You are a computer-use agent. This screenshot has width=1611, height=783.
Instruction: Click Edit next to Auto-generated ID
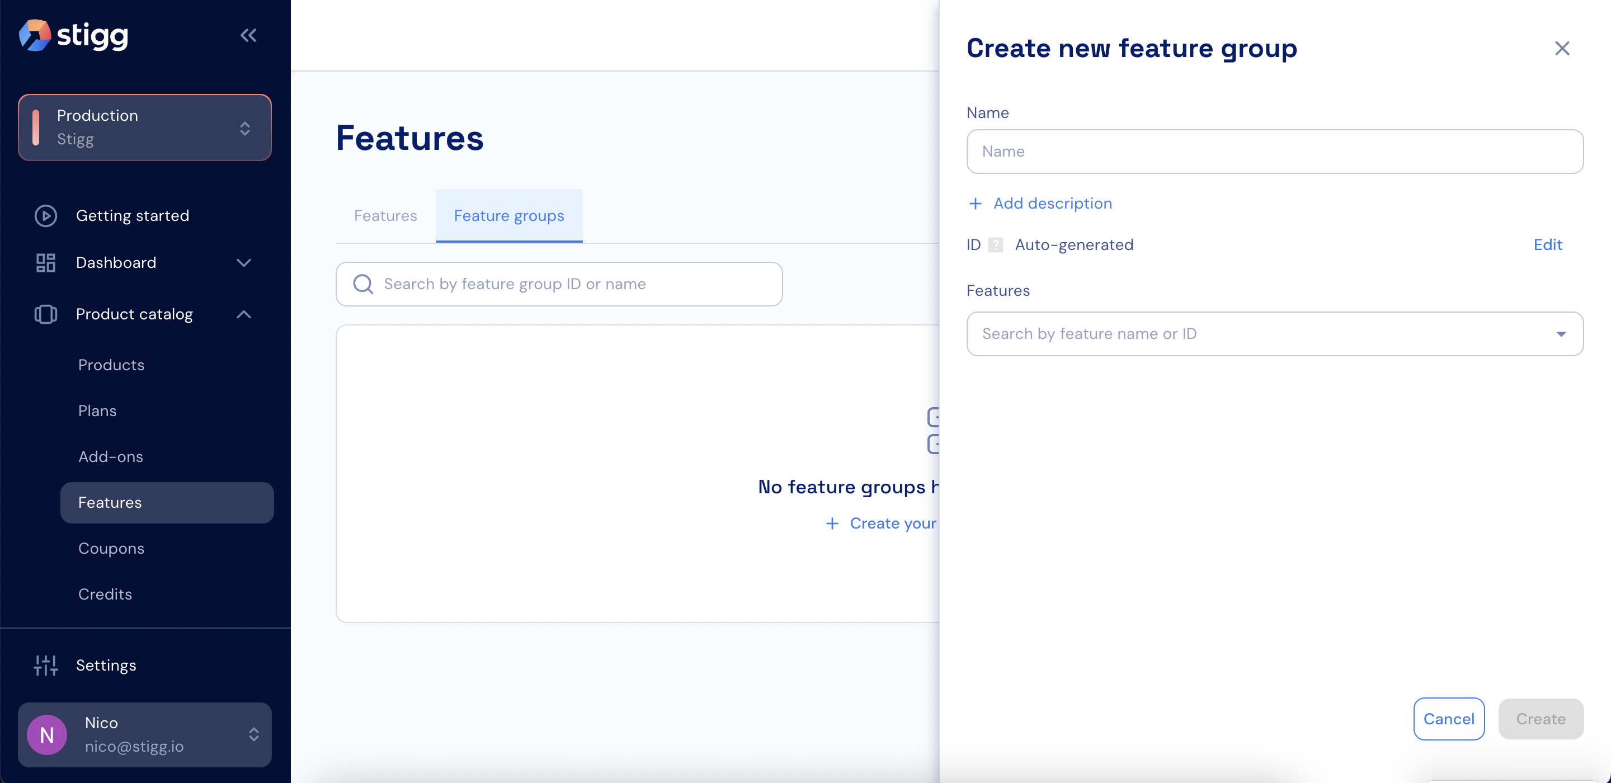pos(1547,244)
